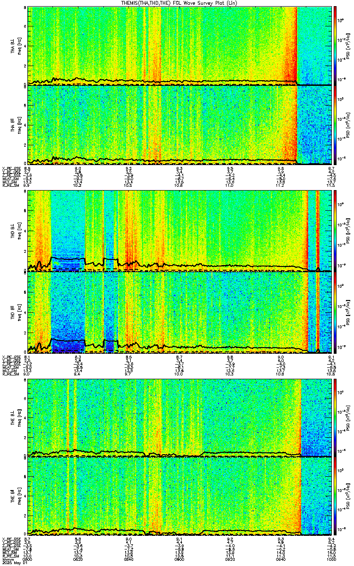The height and width of the screenshot is (566, 354).
Task: Click the 2025 May 01 date label
Action: [14, 563]
